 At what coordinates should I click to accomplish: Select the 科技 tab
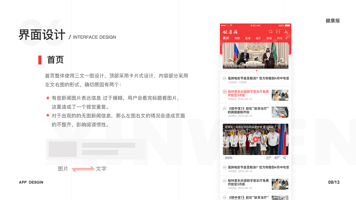(x=280, y=38)
